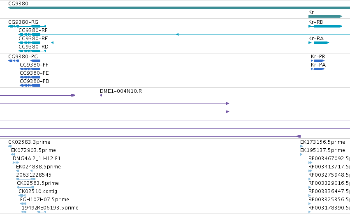Select the Kr gene bar glyph
Image resolution: width=350 pixels, height=214 pixels.
click(x=325, y=16)
